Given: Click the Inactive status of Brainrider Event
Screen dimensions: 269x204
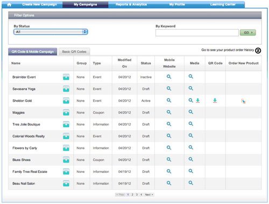Looking at the screenshot, I should click(146, 77).
